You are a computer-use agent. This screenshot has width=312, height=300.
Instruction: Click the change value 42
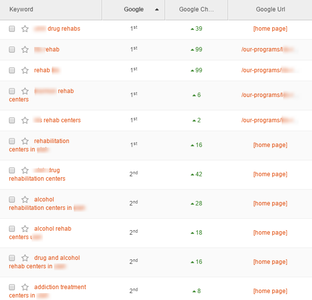[196, 174]
